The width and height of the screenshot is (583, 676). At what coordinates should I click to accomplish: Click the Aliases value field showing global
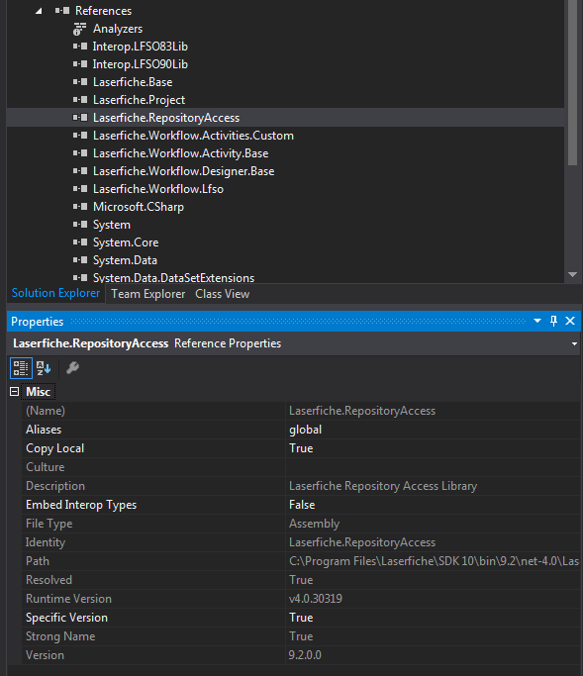tap(433, 430)
